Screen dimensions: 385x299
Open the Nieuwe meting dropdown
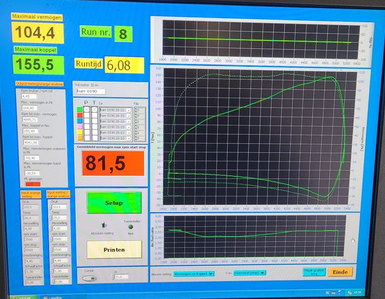(194, 274)
